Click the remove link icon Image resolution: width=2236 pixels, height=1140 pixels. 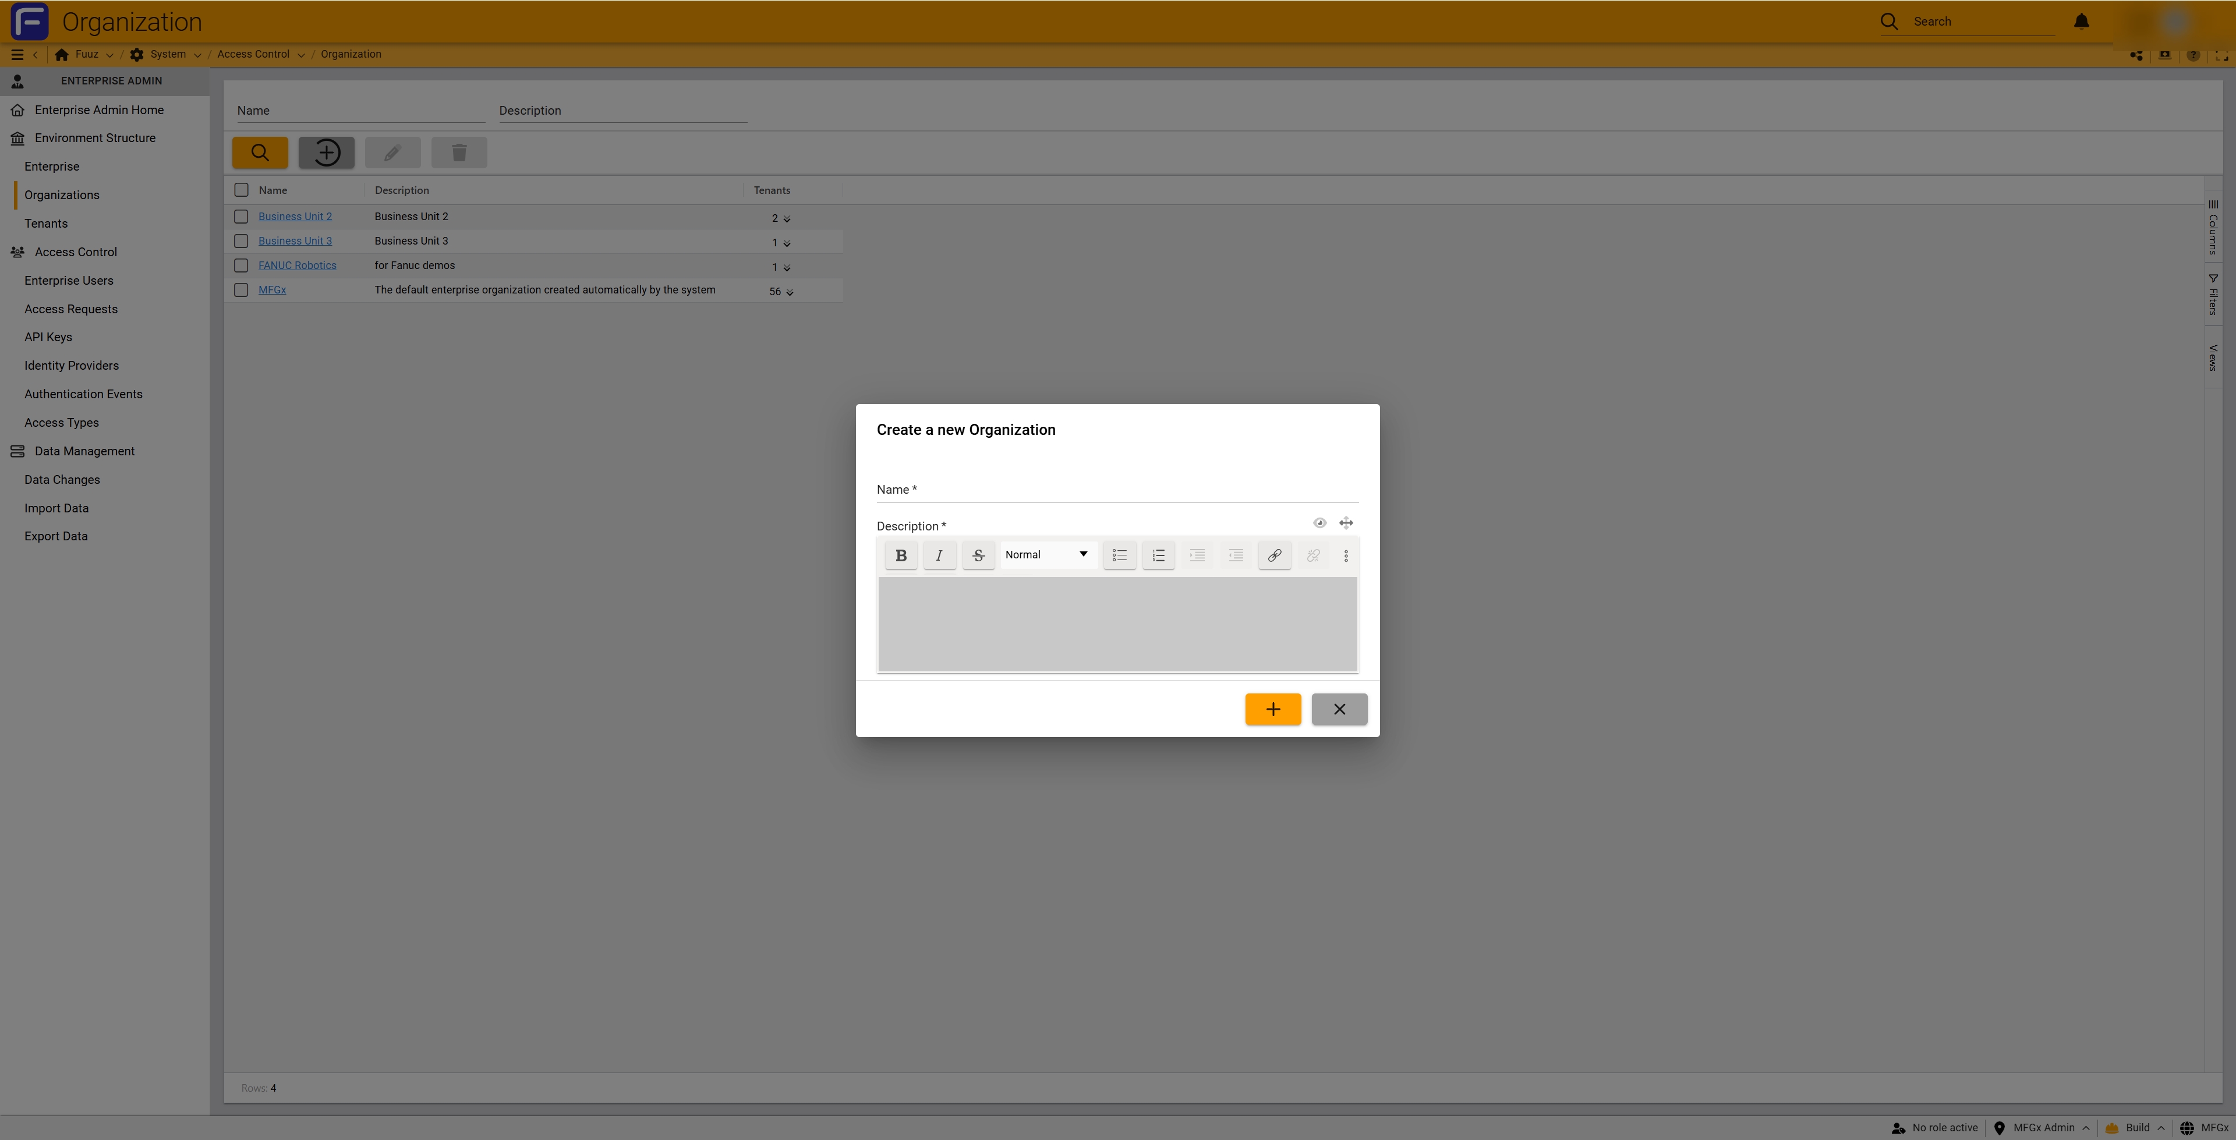pyautogui.click(x=1313, y=555)
